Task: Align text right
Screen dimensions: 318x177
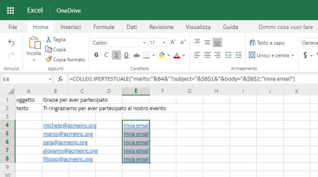Action: tap(217, 55)
